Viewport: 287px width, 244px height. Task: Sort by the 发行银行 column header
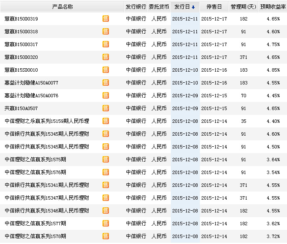click(x=136, y=7)
